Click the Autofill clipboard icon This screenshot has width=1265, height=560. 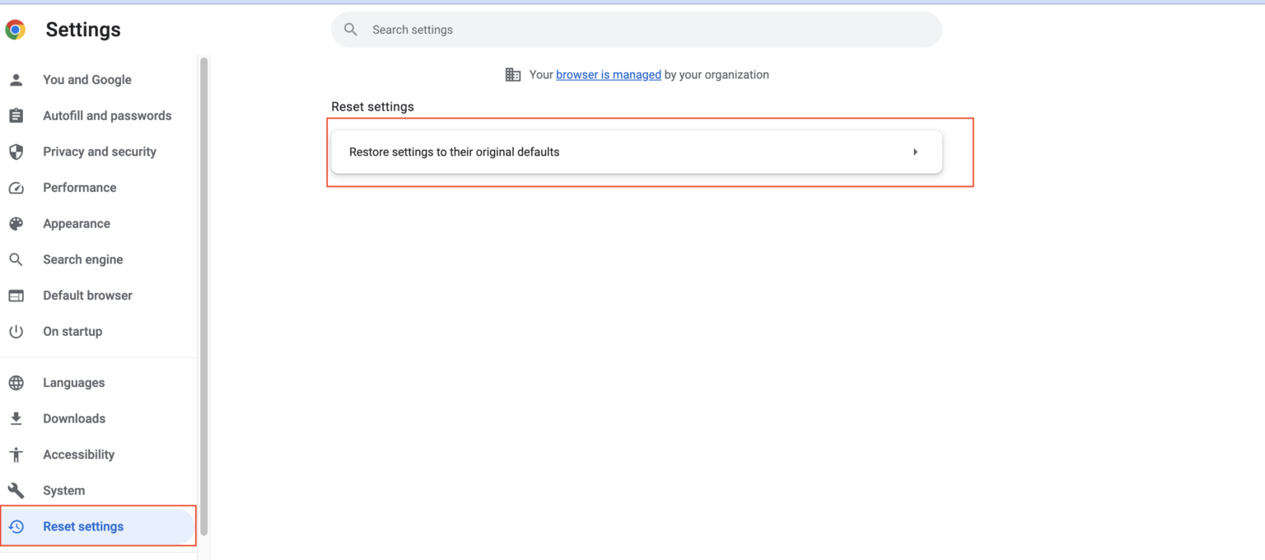pyautogui.click(x=16, y=116)
